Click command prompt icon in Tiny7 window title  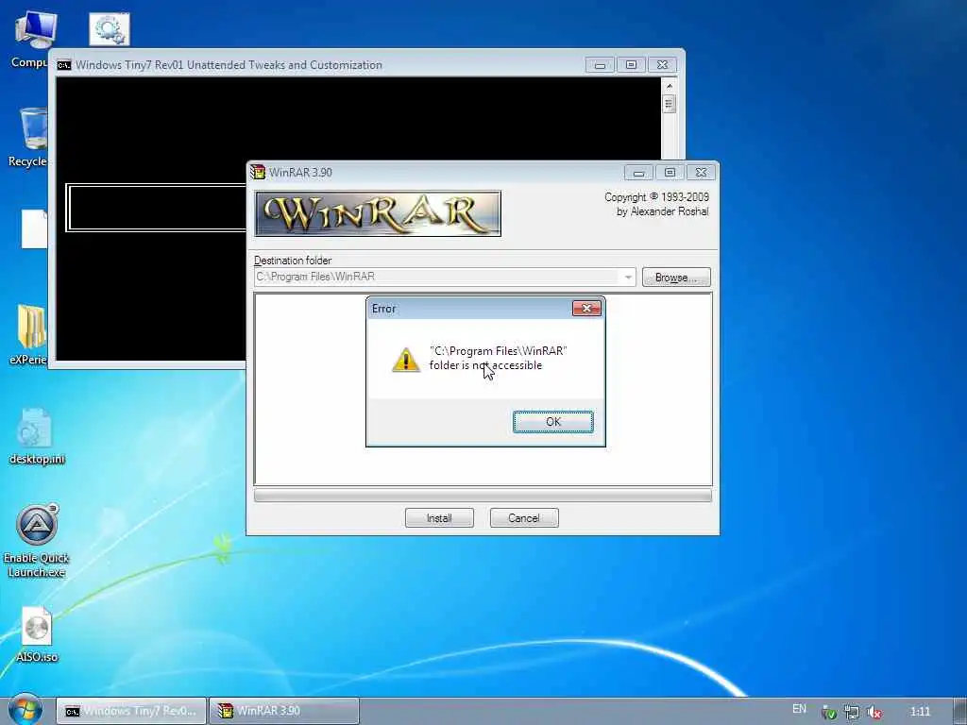click(64, 65)
